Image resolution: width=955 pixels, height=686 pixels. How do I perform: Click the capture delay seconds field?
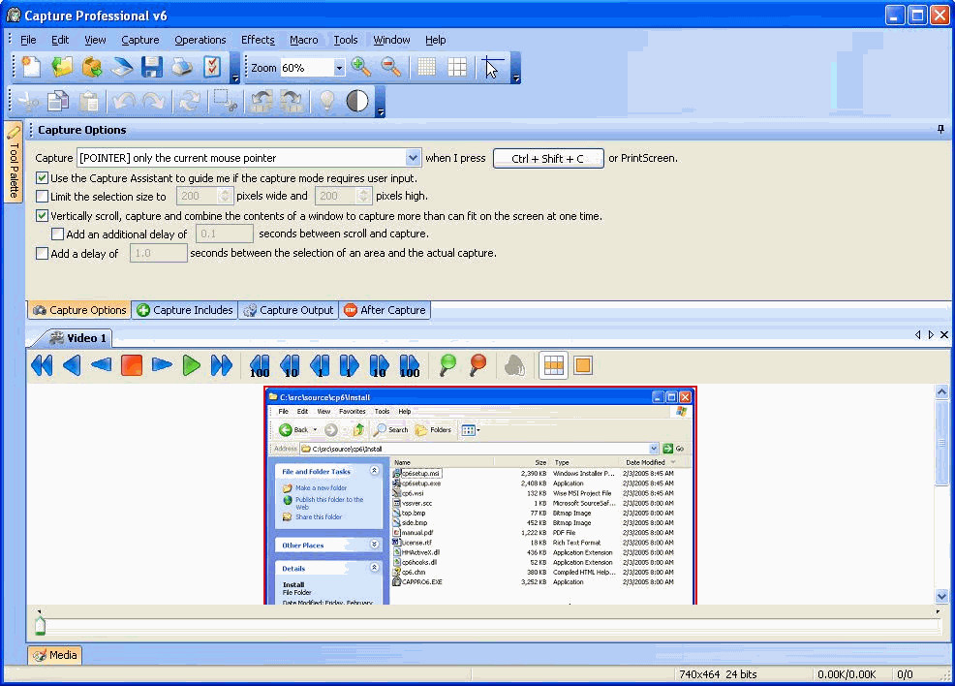click(x=158, y=254)
